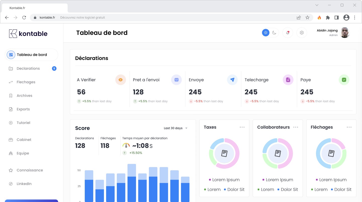Image resolution: width=362 pixels, height=202 pixels.
Task: Bookmark the page with star icon
Action: click(307, 18)
